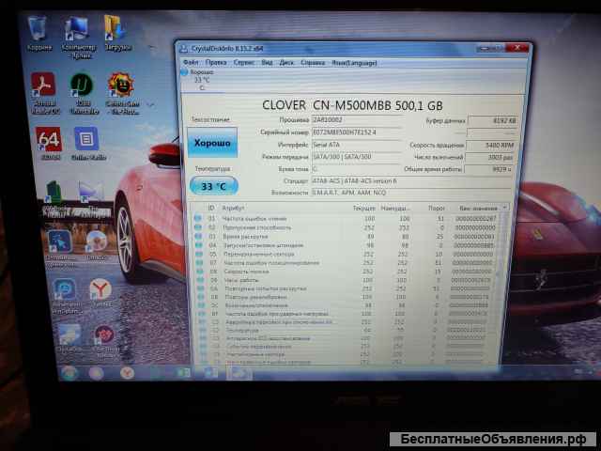Click the 33 °C temperature indicator
Screen dimensions: 601x451
coord(212,186)
